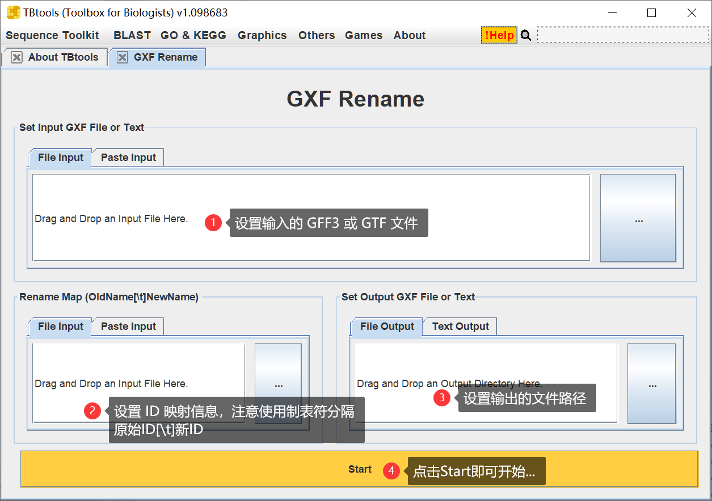The width and height of the screenshot is (712, 501).
Task: Click the Rename Map file drop area
Action: tap(138, 383)
